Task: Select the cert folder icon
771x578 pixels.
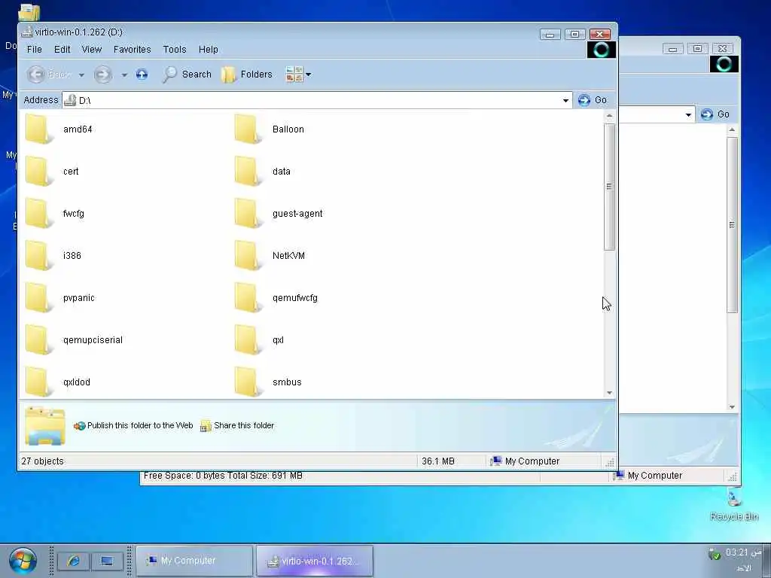Action: coord(38,171)
